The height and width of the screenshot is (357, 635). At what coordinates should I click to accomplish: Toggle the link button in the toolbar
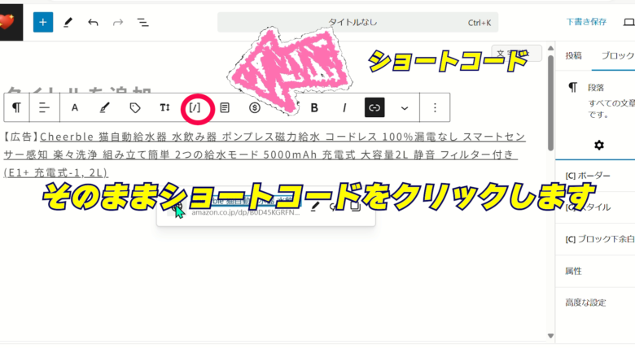(x=374, y=107)
